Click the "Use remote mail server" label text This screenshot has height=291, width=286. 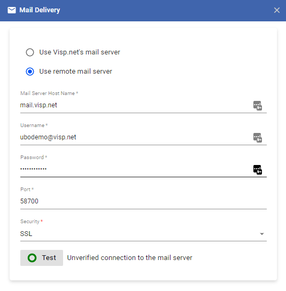[x=75, y=72]
